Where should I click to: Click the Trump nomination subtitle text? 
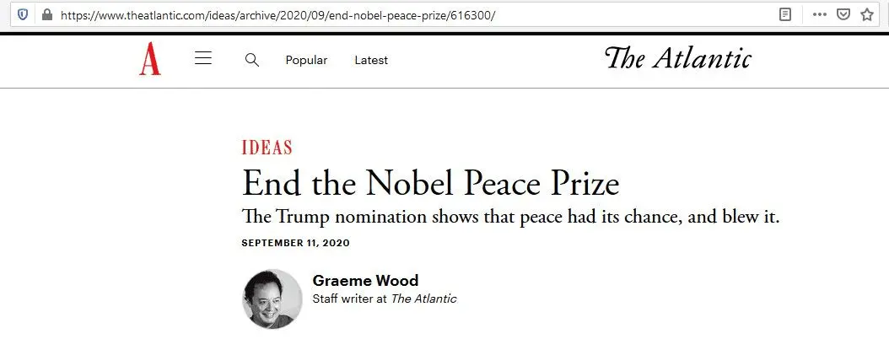pos(510,217)
